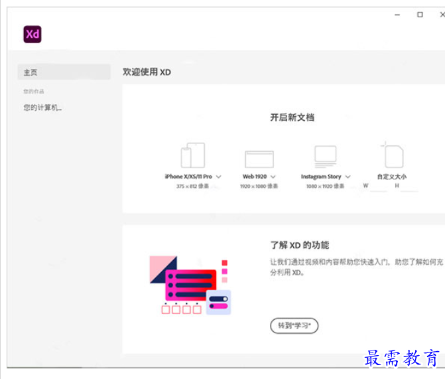The width and height of the screenshot is (445, 379).
Task: Minimize the XD window
Action: 397,15
